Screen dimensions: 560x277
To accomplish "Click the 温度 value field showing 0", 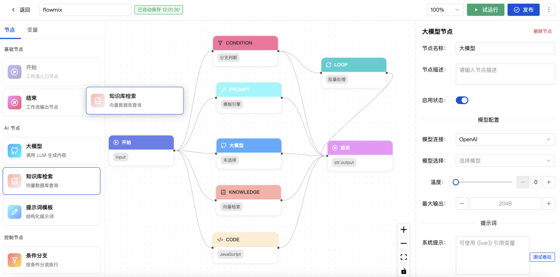I will 536,183.
